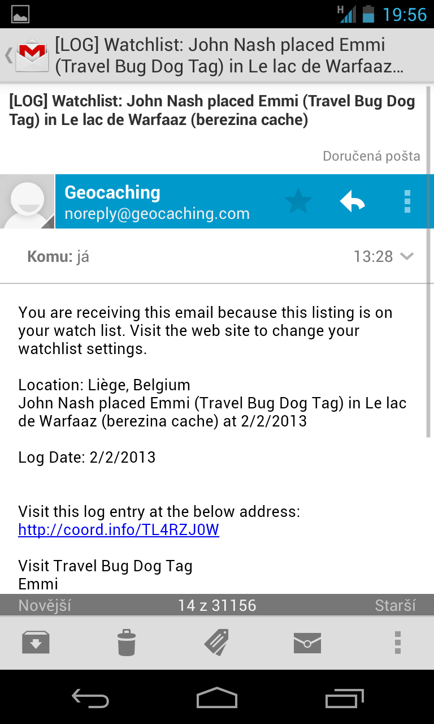Archive this email
Image resolution: width=434 pixels, height=724 pixels.
click(36, 642)
